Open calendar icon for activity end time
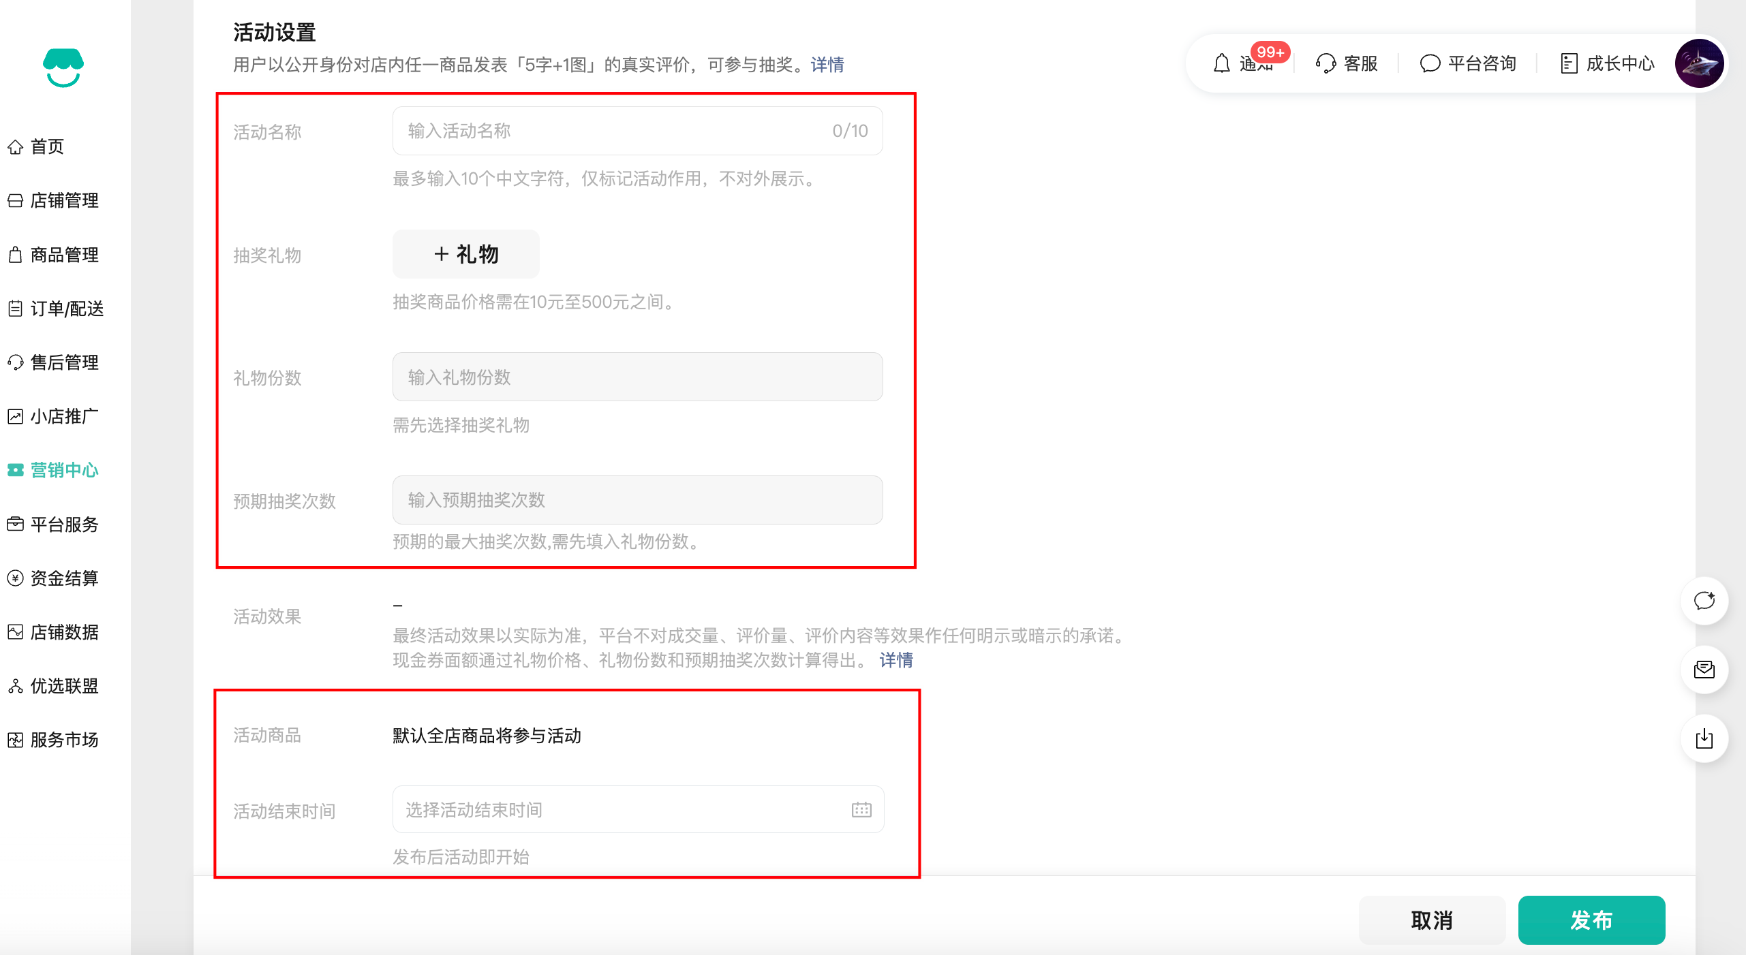Viewport: 1746px width, 955px height. [861, 809]
